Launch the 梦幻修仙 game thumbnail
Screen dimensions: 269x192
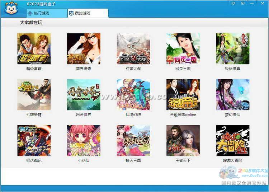click(x=233, y=95)
